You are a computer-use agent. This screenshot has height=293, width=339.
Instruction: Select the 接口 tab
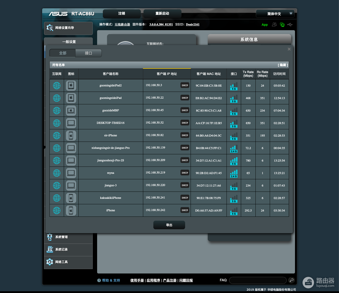tap(89, 53)
